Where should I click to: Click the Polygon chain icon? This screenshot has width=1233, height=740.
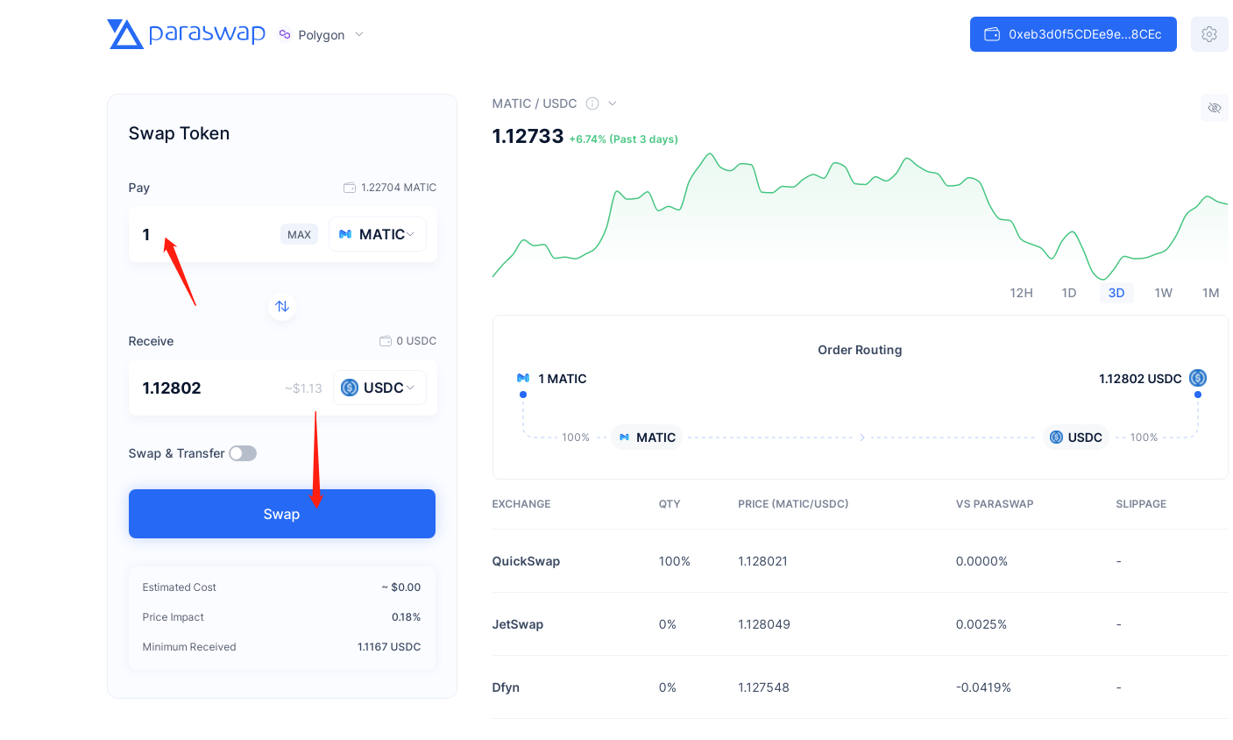[x=285, y=35]
